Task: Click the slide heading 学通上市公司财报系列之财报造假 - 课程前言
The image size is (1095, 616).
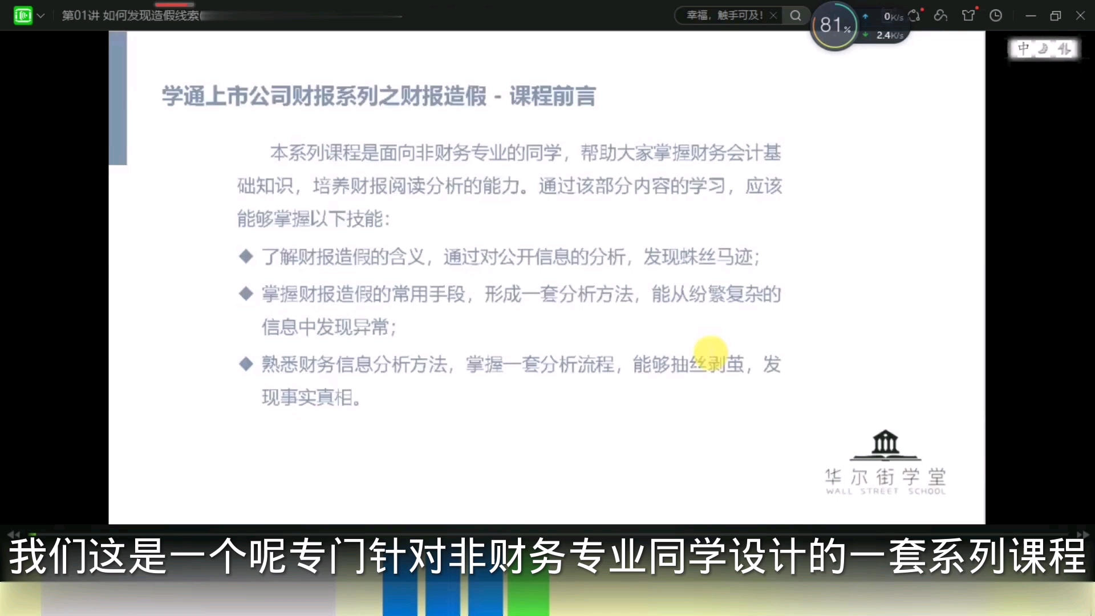Action: [379, 96]
